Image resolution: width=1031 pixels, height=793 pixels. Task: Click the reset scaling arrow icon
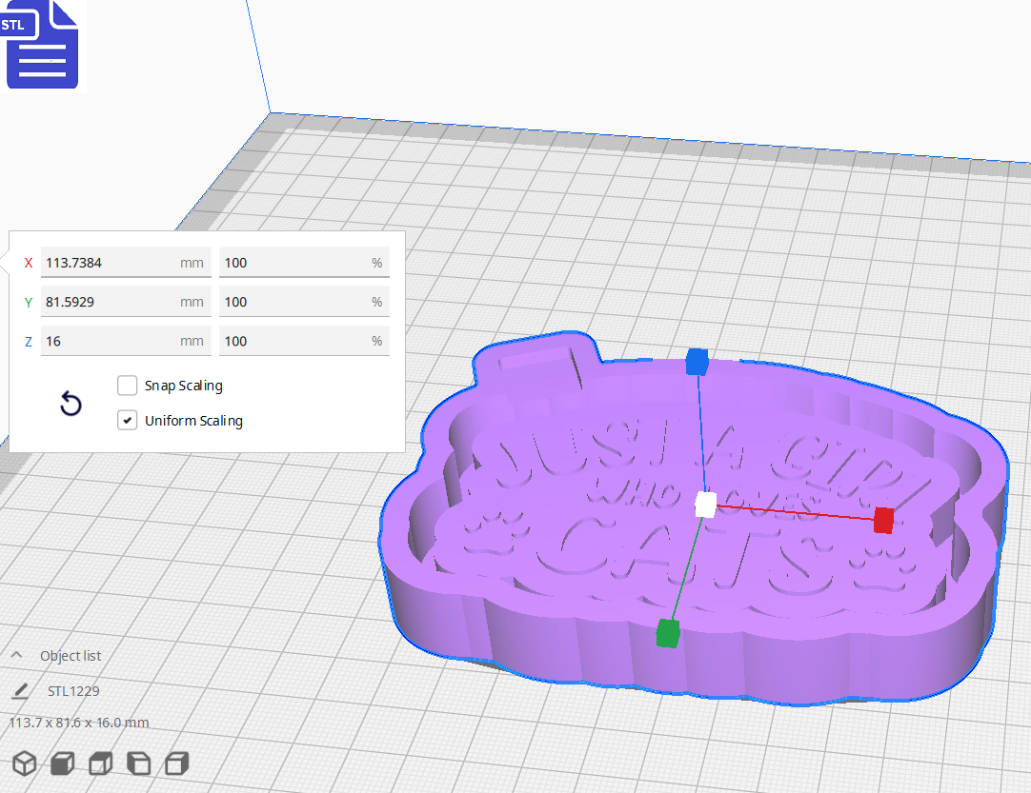[x=71, y=404]
